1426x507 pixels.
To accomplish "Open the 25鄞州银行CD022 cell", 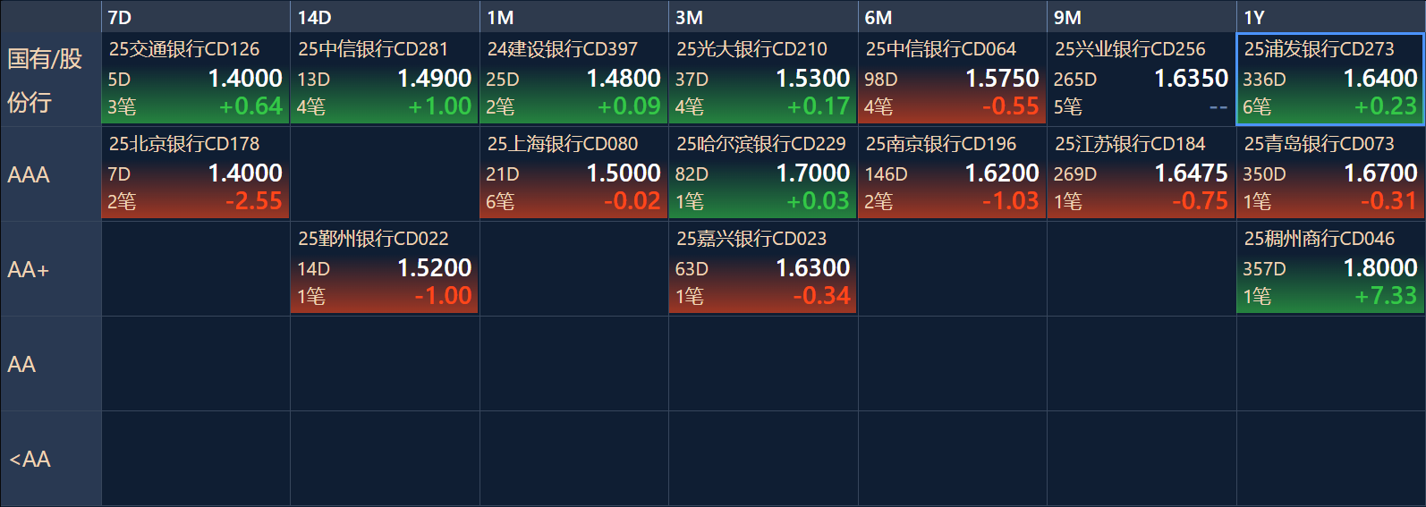I will pos(385,268).
